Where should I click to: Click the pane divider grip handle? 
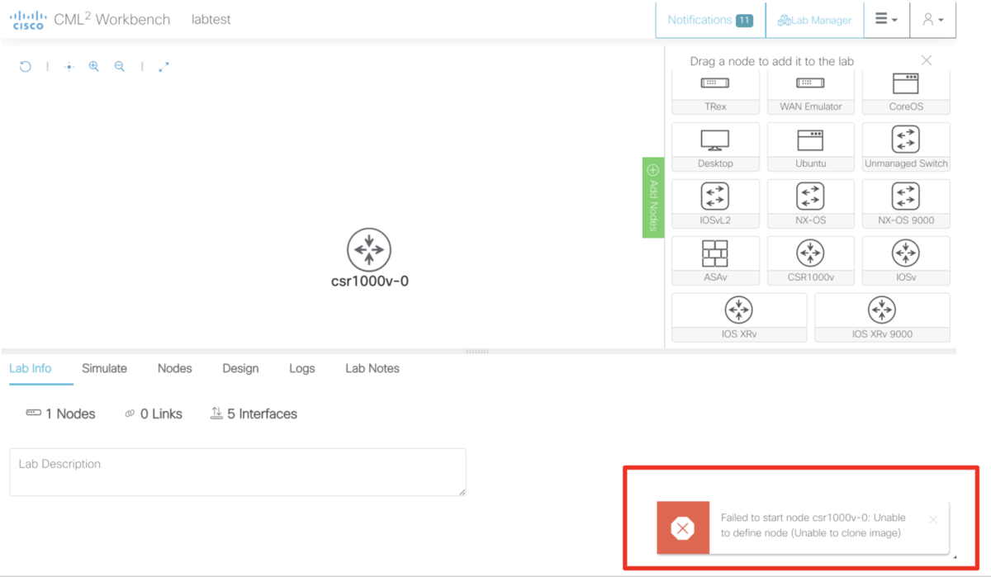(477, 352)
